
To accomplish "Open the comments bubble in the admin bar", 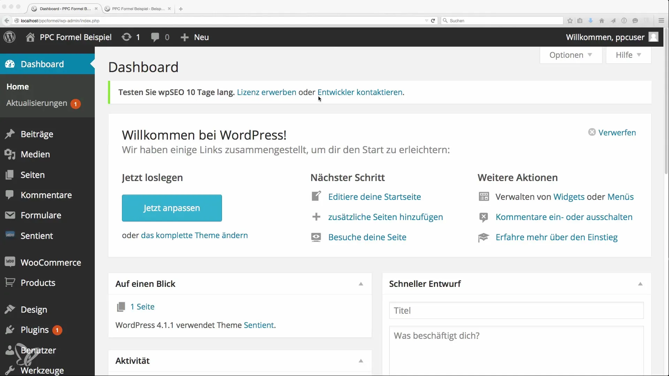I will pyautogui.click(x=155, y=37).
